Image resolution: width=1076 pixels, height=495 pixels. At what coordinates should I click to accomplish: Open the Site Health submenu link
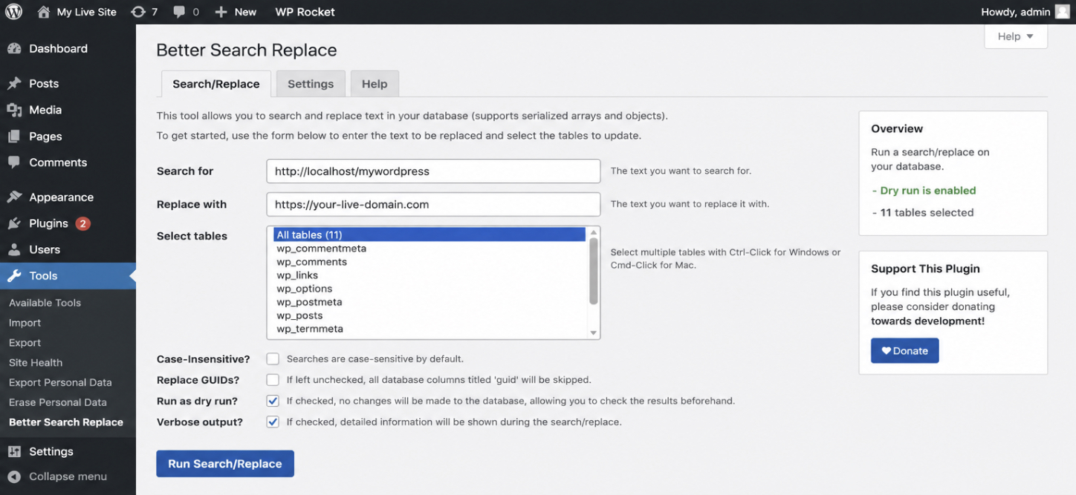click(36, 363)
